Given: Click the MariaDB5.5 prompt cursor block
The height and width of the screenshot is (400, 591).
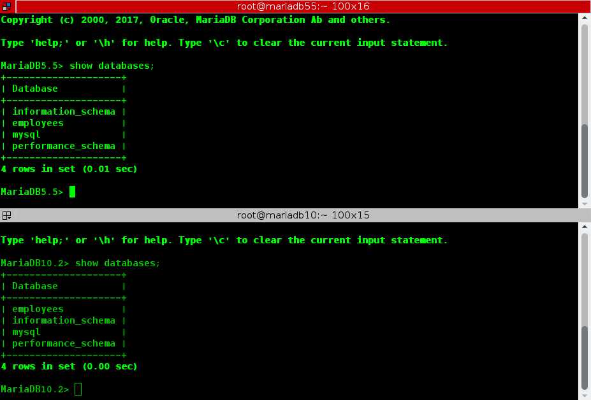Looking at the screenshot, I should coord(73,192).
